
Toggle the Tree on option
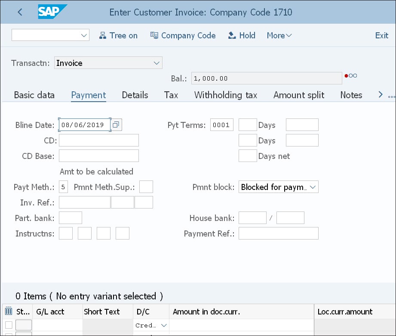click(x=118, y=35)
